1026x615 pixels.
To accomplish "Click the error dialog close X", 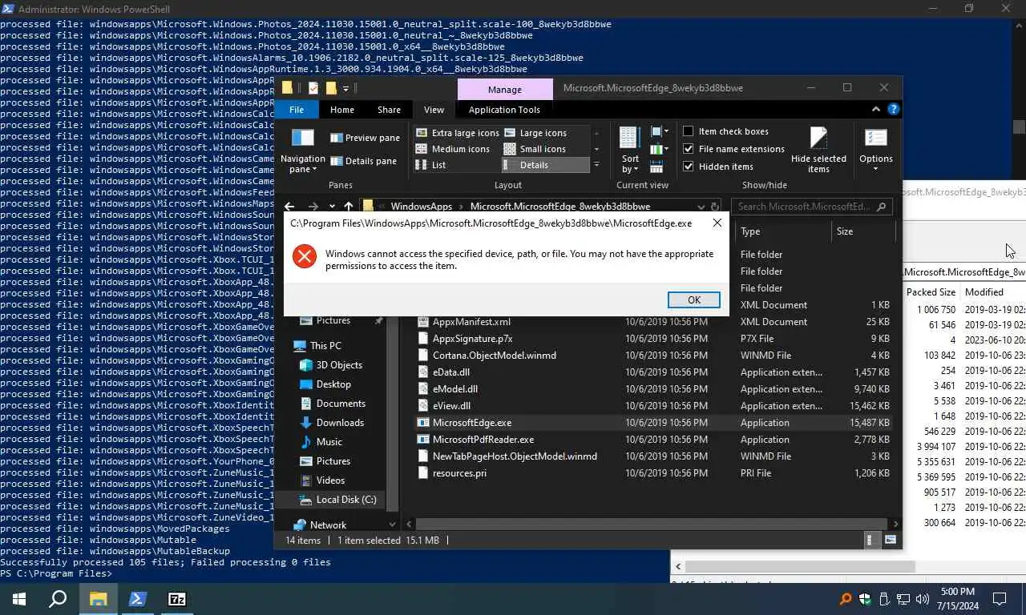I will pyautogui.click(x=717, y=223).
